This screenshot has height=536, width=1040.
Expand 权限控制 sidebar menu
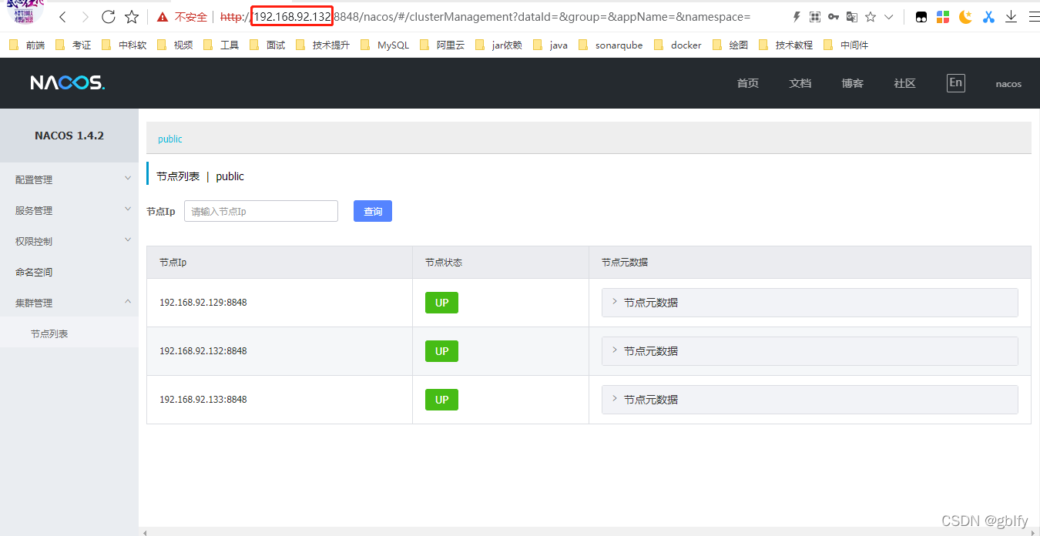[x=69, y=241]
